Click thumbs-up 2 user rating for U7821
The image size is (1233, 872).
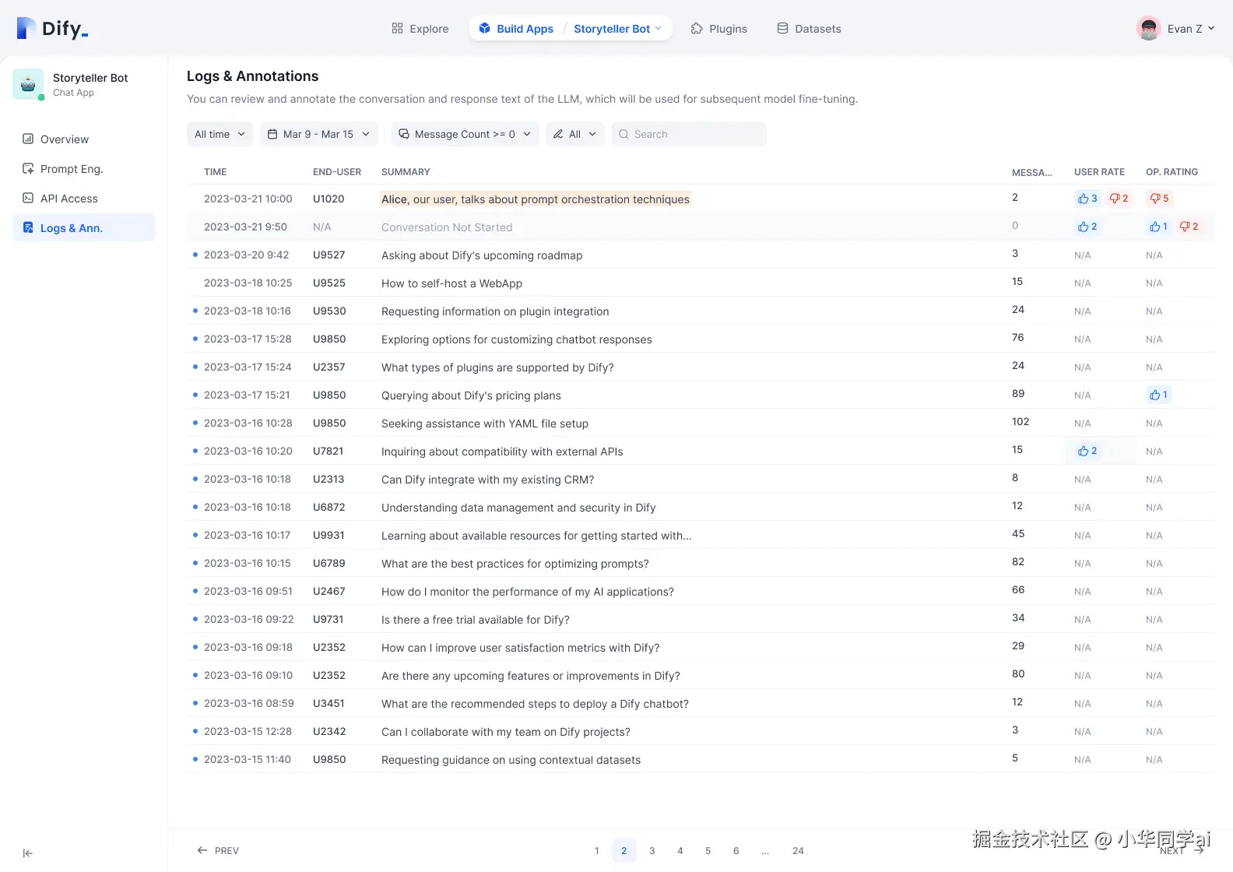(1087, 451)
